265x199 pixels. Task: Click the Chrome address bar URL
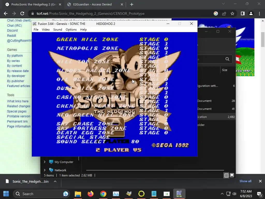90,13
